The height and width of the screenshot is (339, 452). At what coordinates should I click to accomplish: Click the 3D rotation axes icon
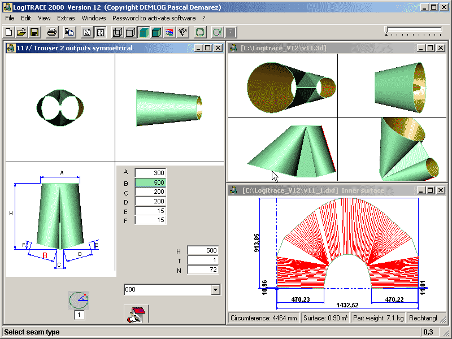click(x=182, y=32)
